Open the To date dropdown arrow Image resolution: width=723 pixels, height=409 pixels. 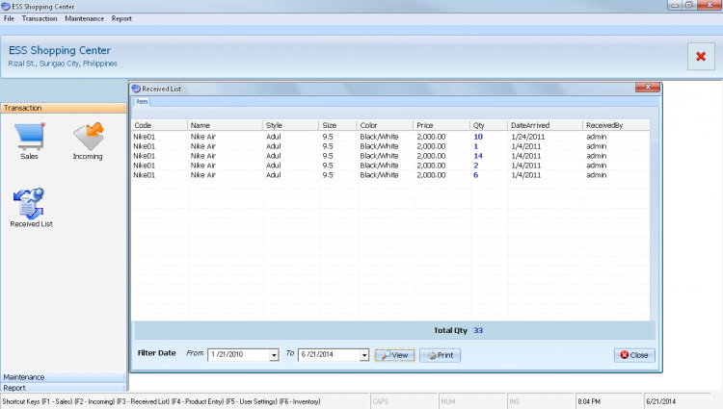point(364,355)
